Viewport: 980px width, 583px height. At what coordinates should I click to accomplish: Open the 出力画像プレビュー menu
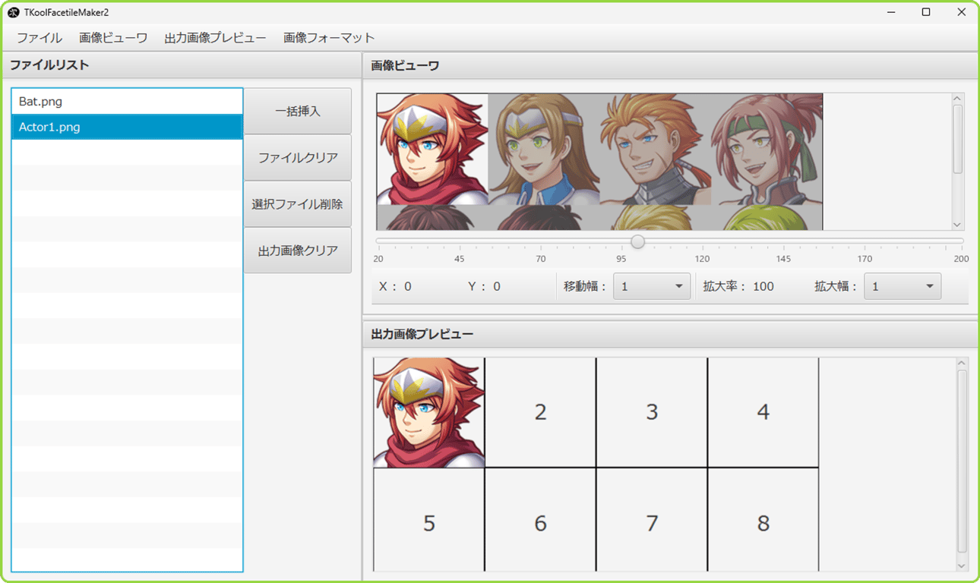pos(215,38)
